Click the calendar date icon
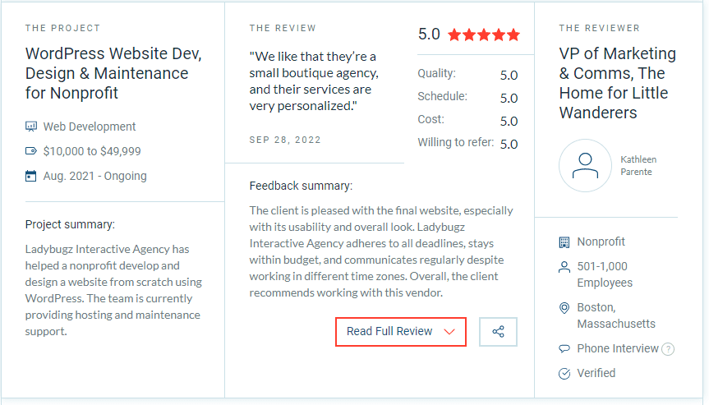Viewport: 709px width, 405px height. (31, 176)
